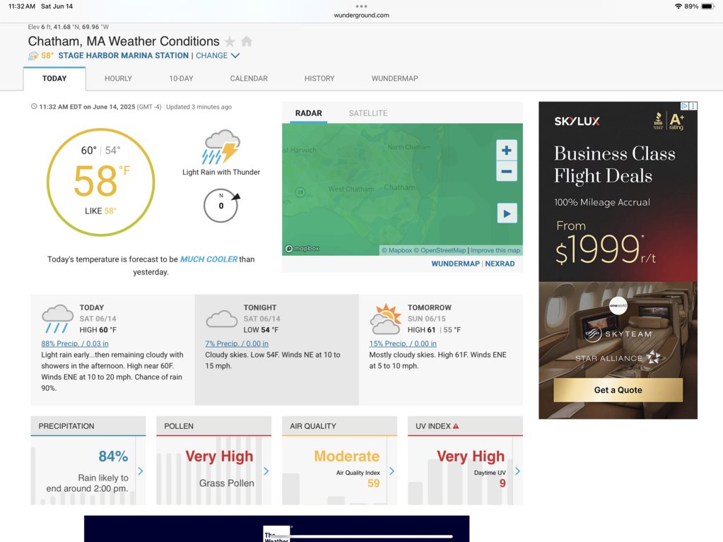
Task: Click the 84% precipitation value
Action: (x=113, y=456)
